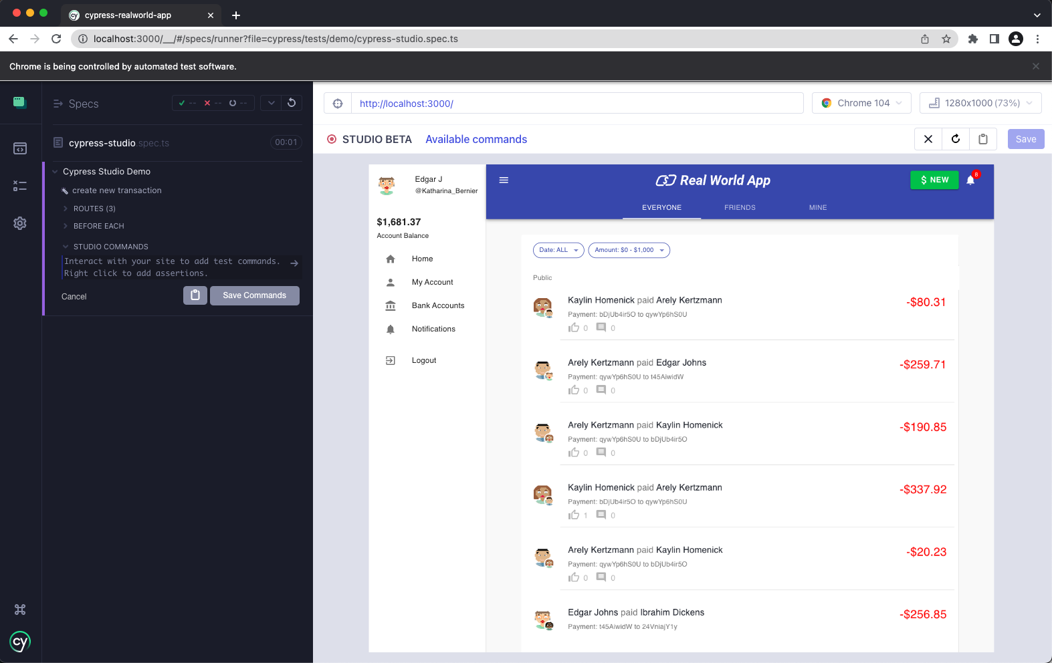1052x663 pixels.
Task: Click the Available commands link
Action: [x=476, y=139]
